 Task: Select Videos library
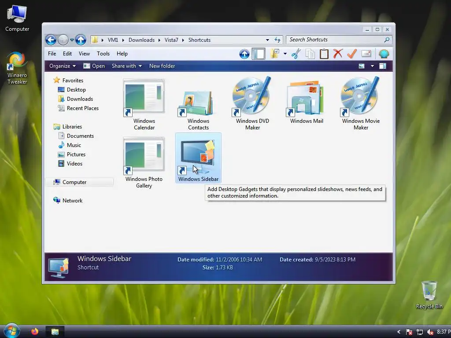coord(74,164)
